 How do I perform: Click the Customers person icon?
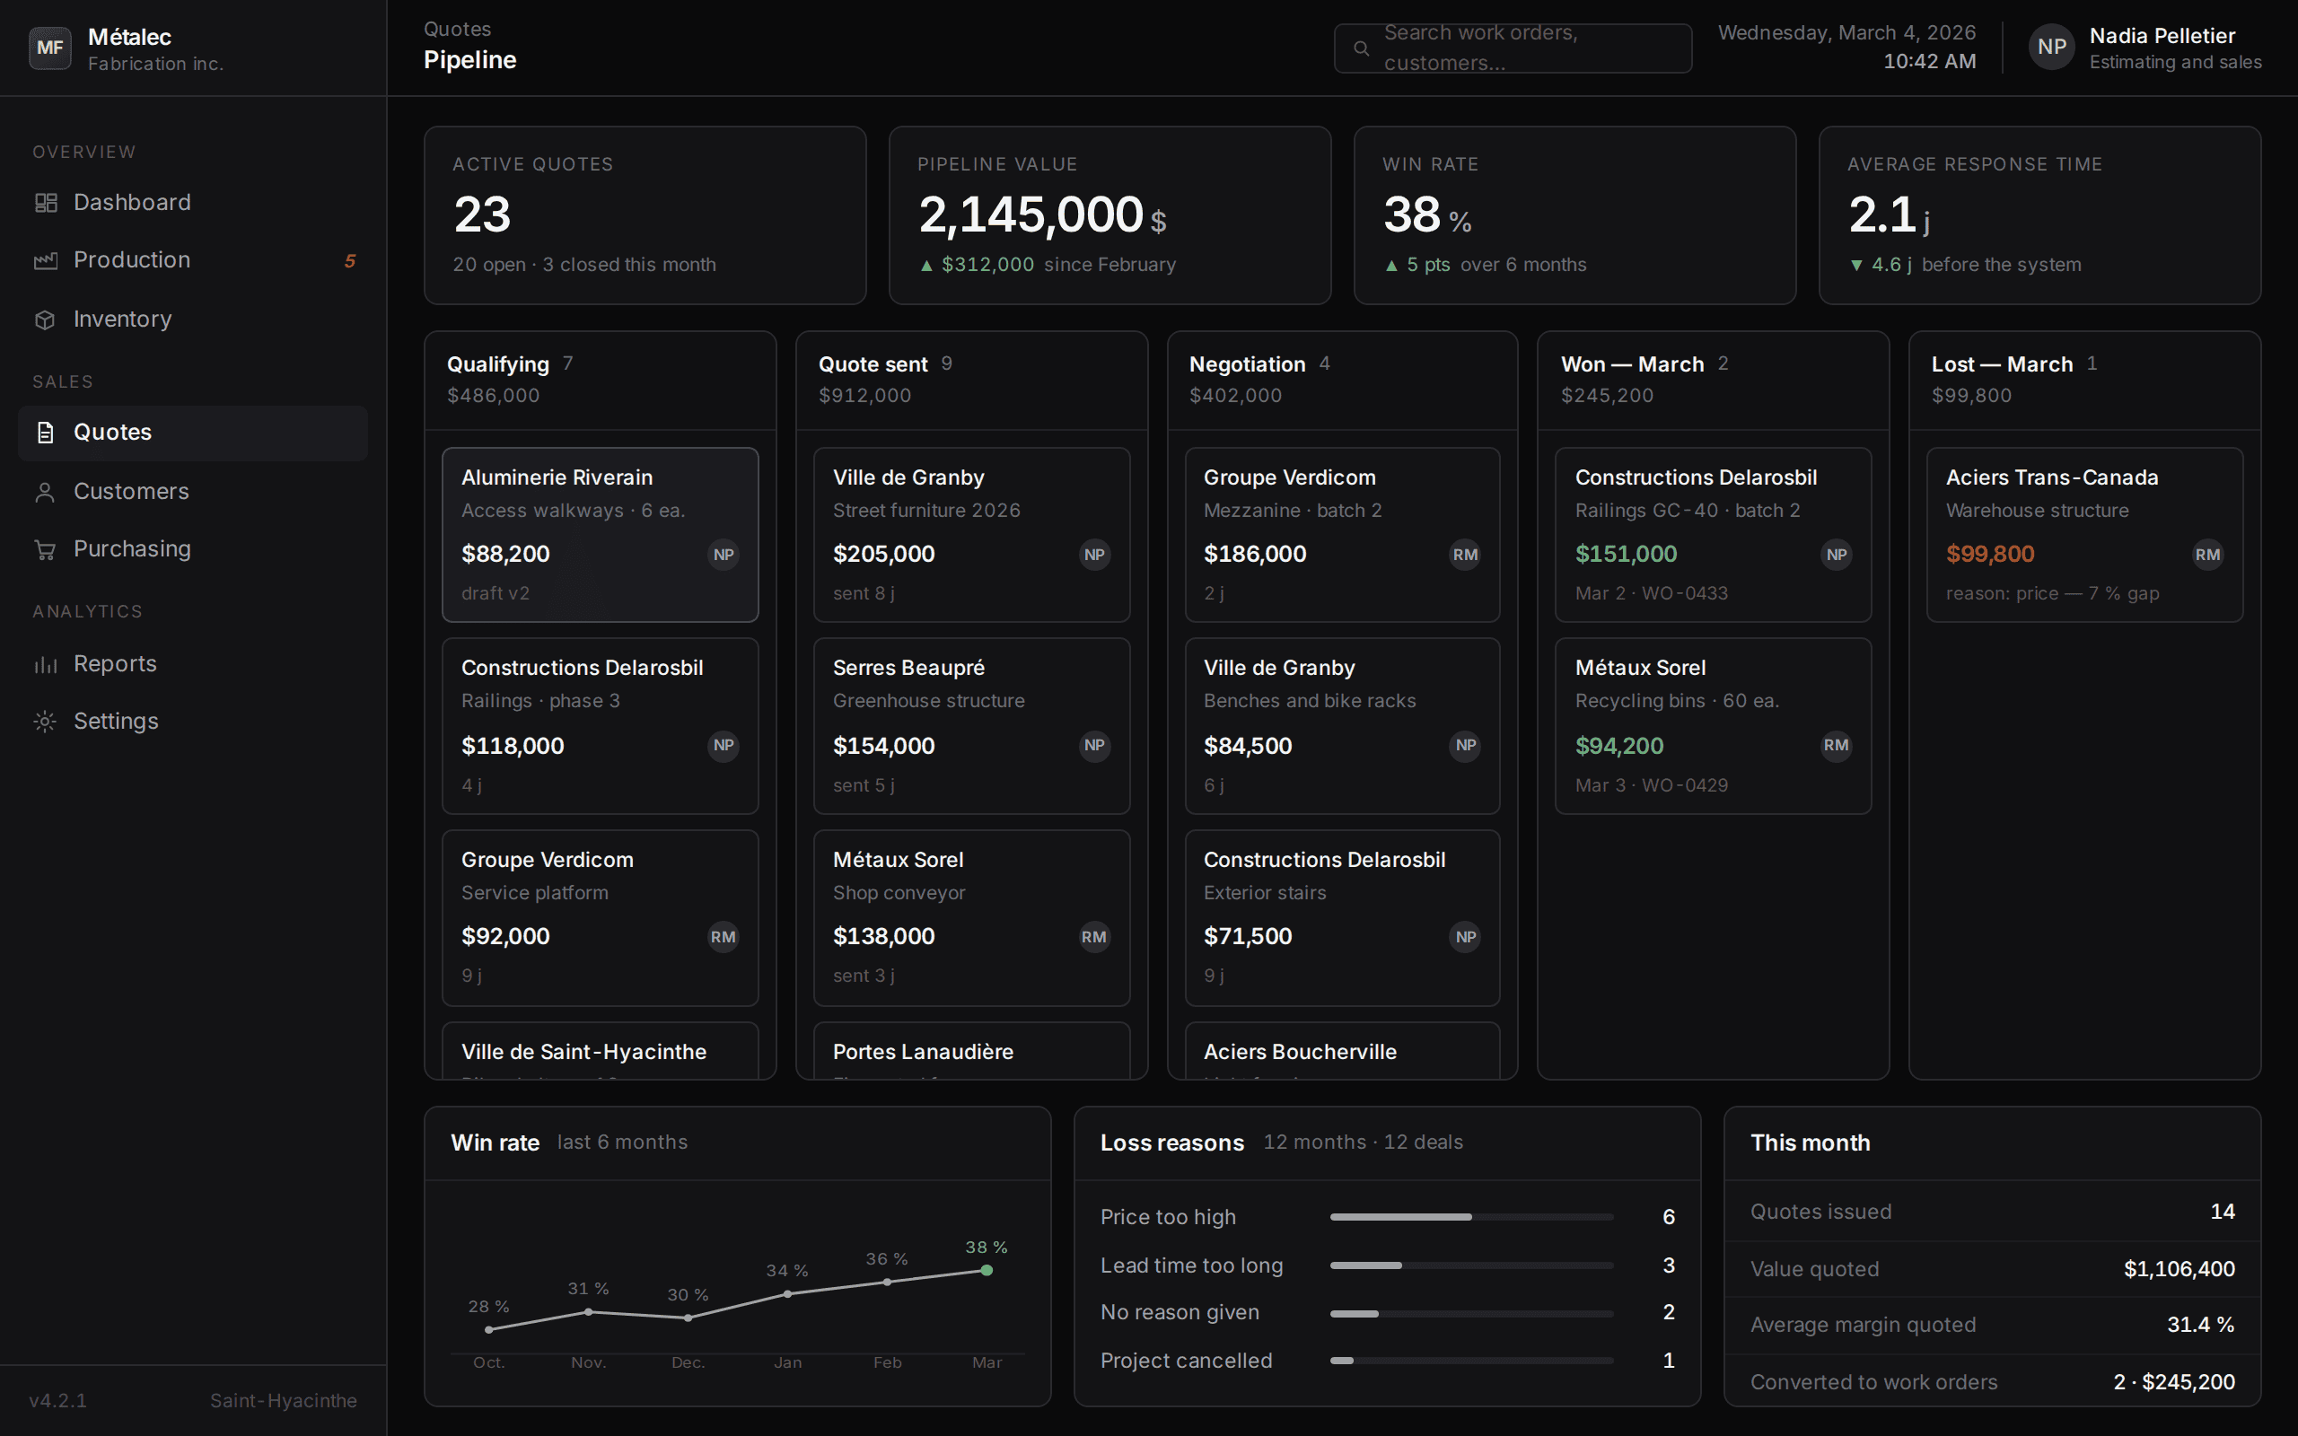click(46, 491)
